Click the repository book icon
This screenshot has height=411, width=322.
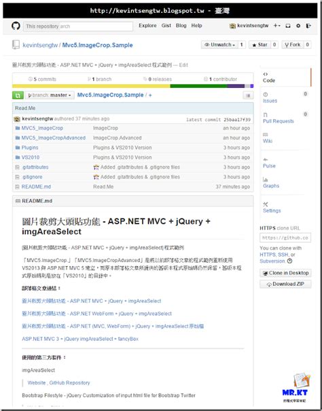16,45
